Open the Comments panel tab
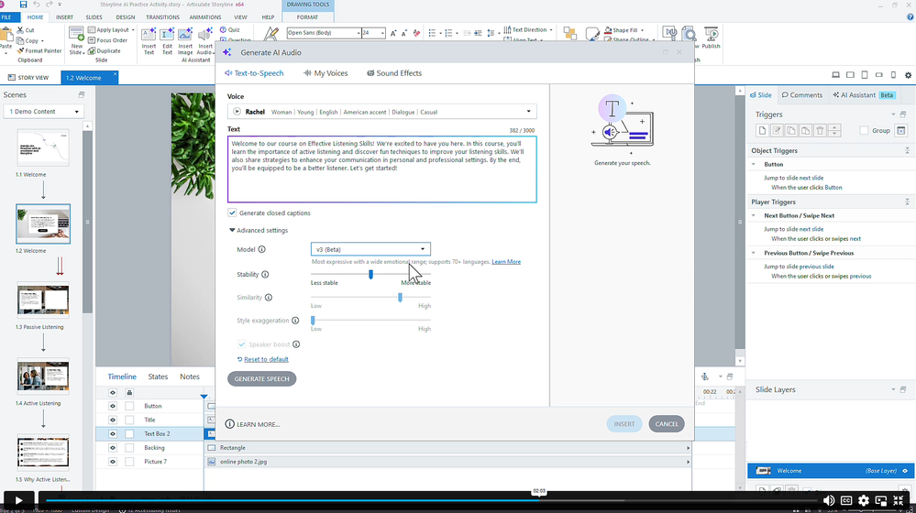 (802, 94)
